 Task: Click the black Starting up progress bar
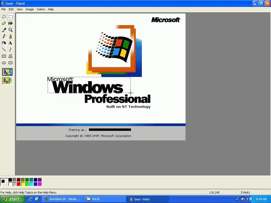point(110,130)
